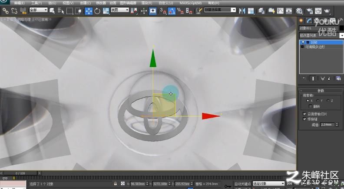Uncheck the 焊接缝 weld seam checkbox
The image size is (344, 189).
point(304,119)
